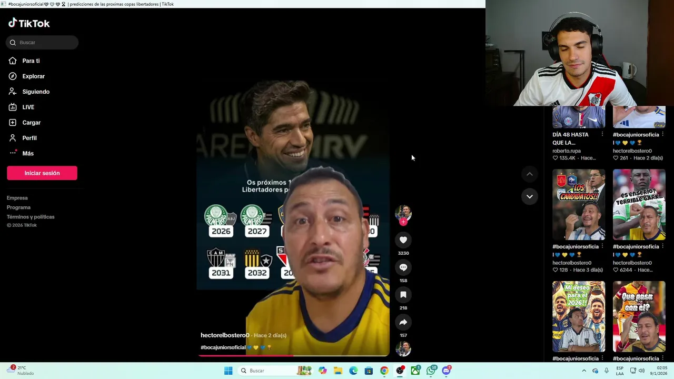Open DÍA 48 HASTA QUE LA... title
Viewport: 674px width, 379px height.
tap(570, 139)
